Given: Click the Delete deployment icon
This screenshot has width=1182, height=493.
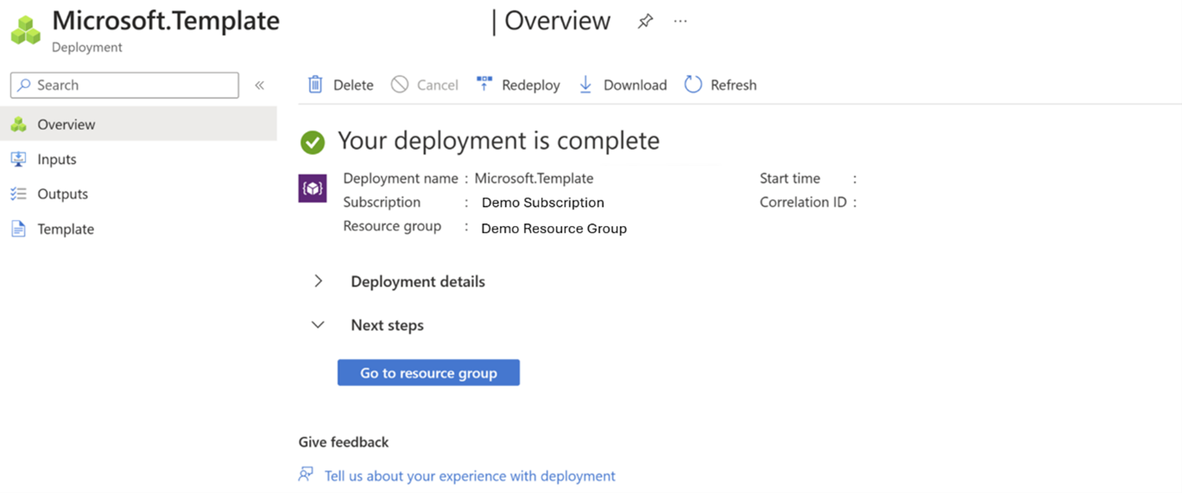Looking at the screenshot, I should click(x=316, y=85).
